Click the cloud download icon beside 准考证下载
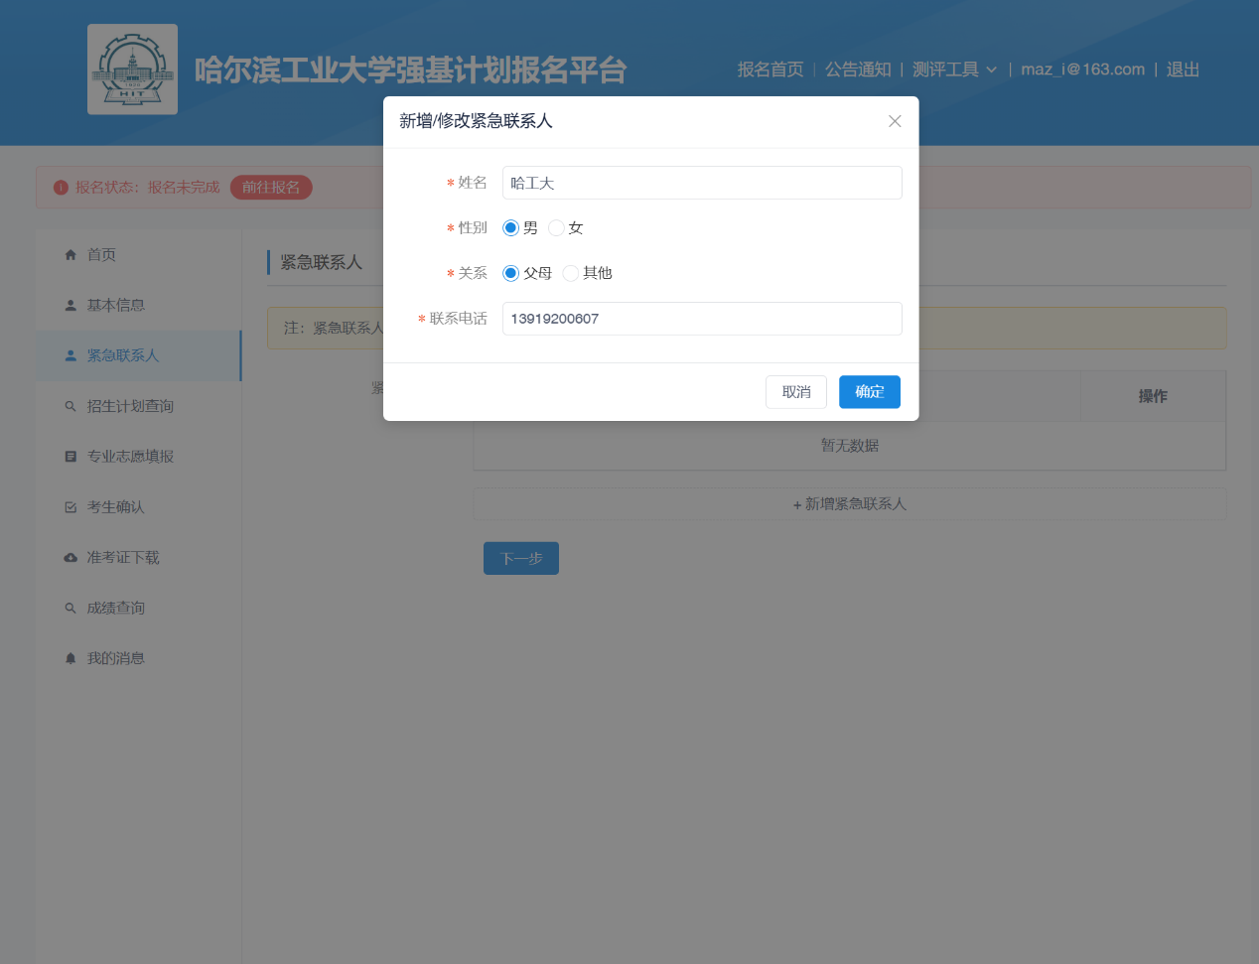Viewport: 1259px width, 964px height. [x=70, y=558]
